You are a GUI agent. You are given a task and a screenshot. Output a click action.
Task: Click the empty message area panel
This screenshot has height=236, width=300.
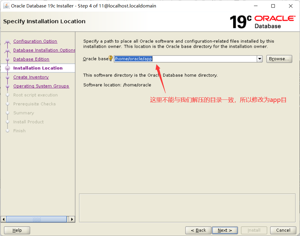[187, 208]
